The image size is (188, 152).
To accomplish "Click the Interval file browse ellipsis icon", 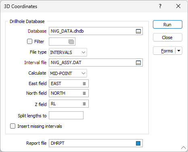I will (x=138, y=62).
